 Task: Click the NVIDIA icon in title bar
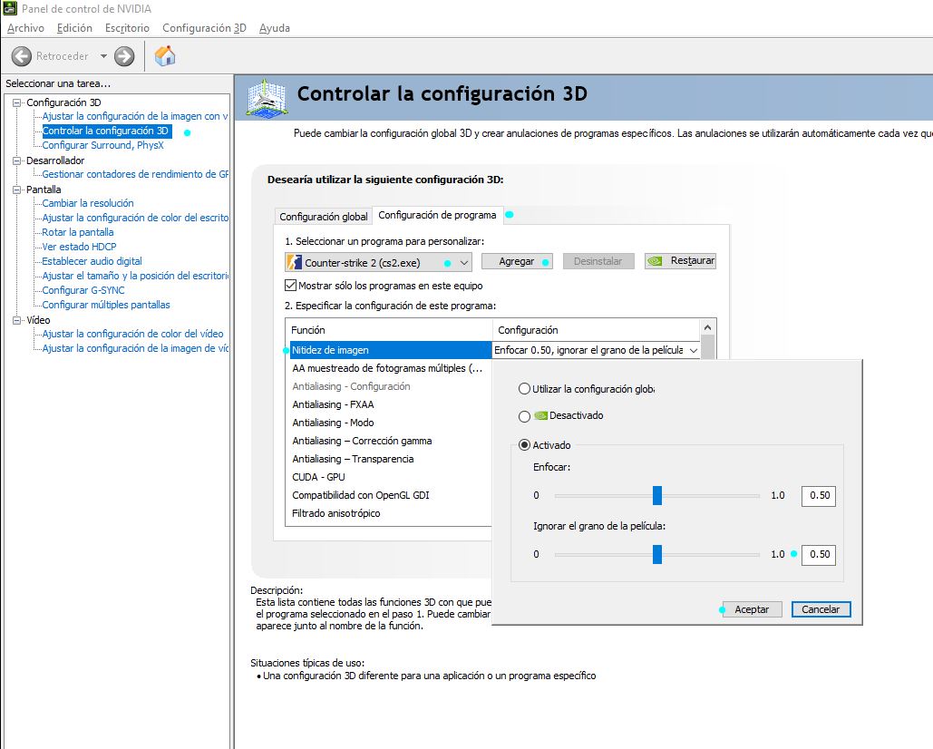[10, 8]
